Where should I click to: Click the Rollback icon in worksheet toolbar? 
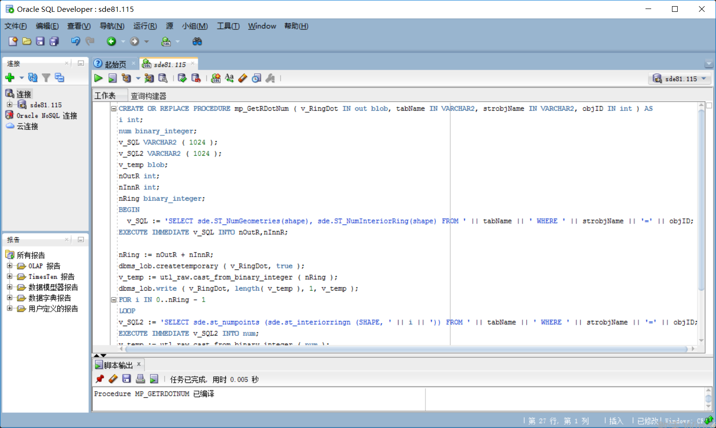point(196,78)
